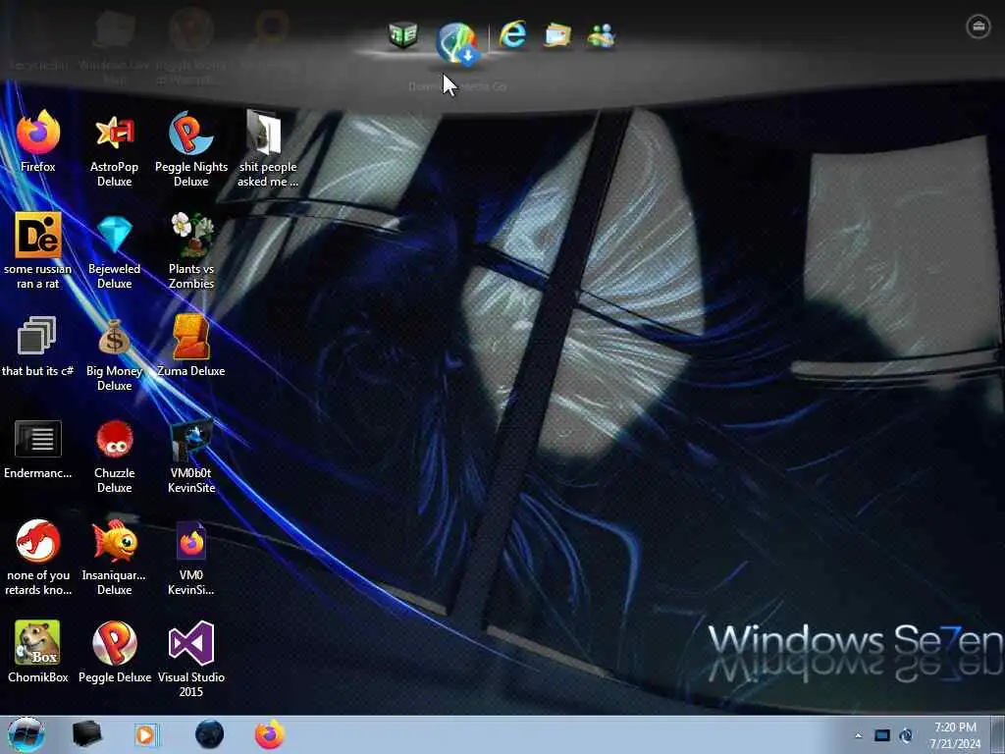
Task: Click the Show Desktop button at taskbar end
Action: tap(998, 734)
